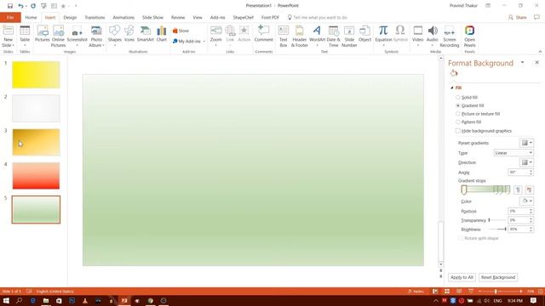This screenshot has width=545, height=306.
Task: Click the Pictures icon
Action: (x=43, y=34)
